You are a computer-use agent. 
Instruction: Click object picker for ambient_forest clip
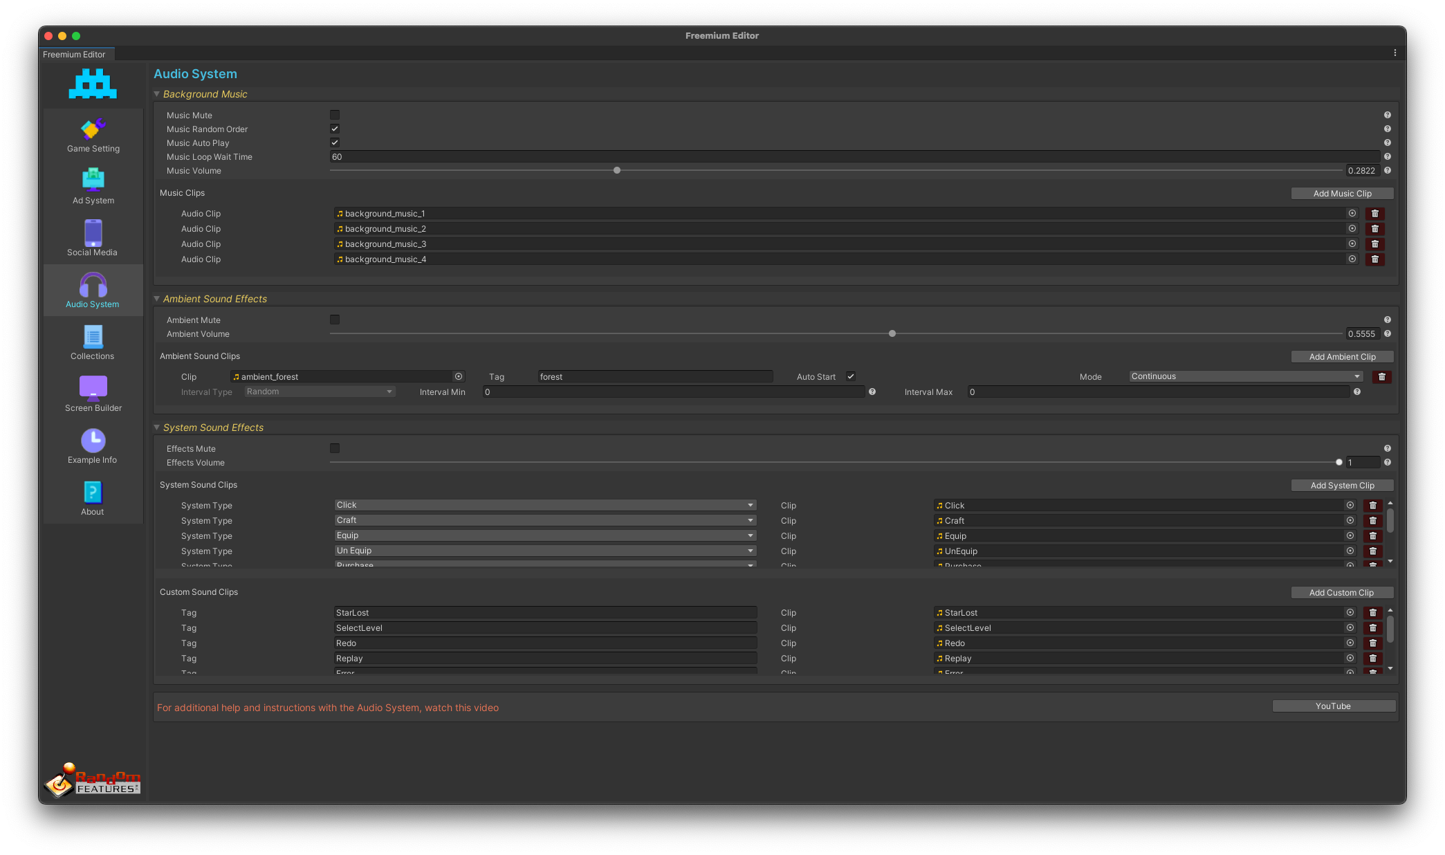(458, 377)
